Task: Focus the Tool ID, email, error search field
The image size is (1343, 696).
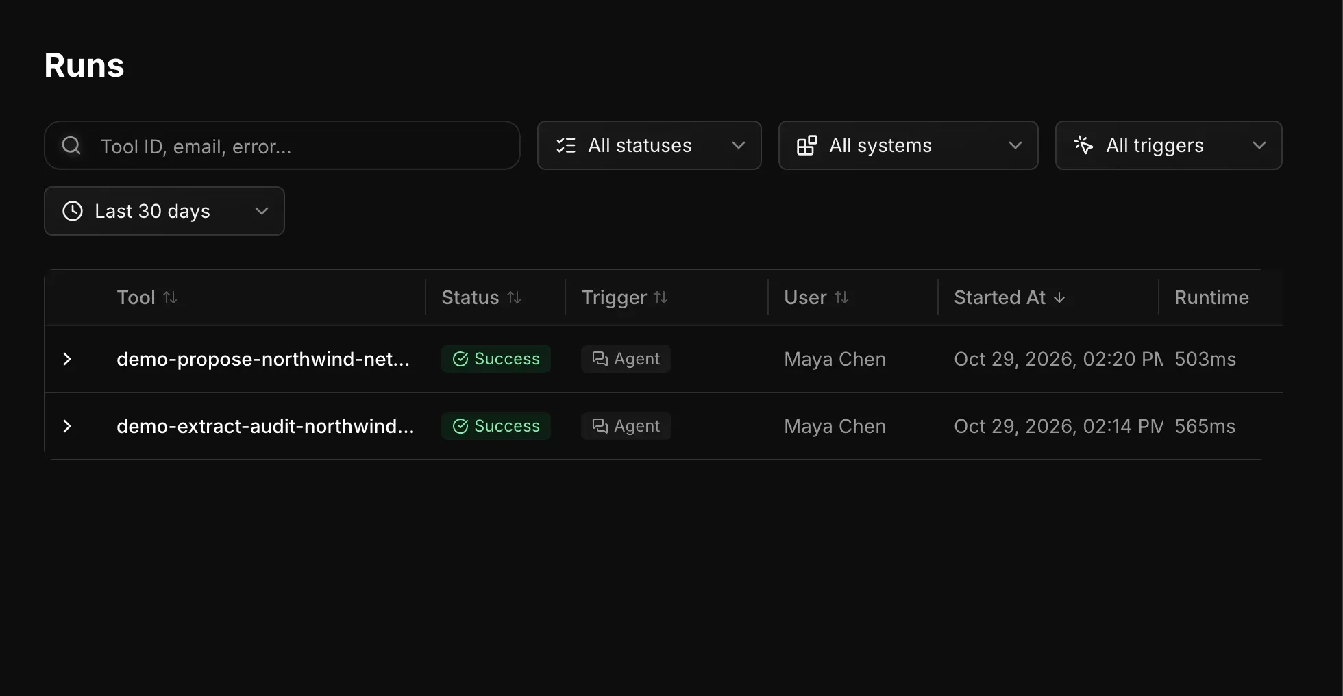Action: click(x=282, y=145)
